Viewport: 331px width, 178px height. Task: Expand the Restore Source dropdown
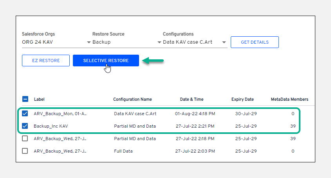click(x=159, y=42)
